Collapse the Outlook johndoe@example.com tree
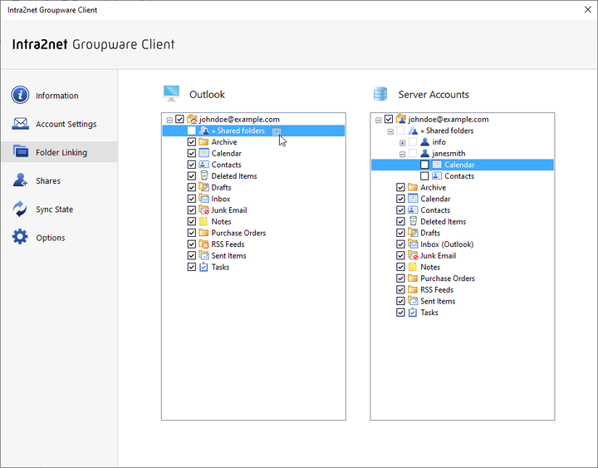Screen dimensions: 598x468 pos(169,120)
